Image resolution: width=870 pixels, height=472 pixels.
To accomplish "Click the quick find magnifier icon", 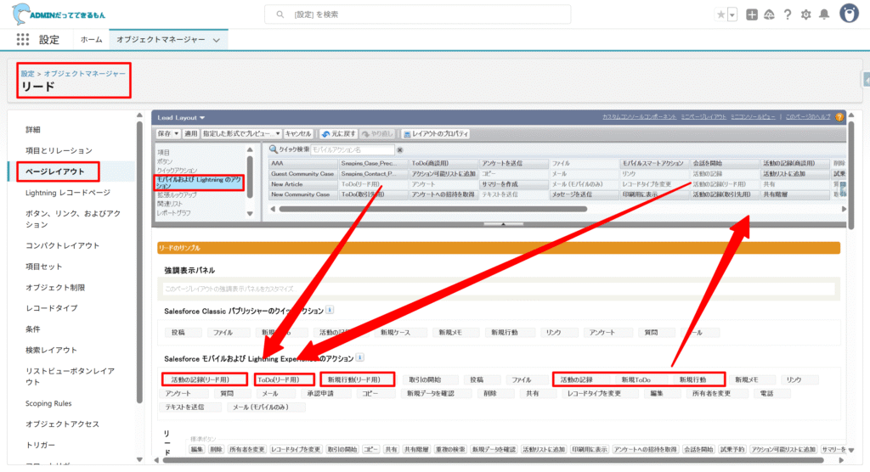I will coord(273,149).
